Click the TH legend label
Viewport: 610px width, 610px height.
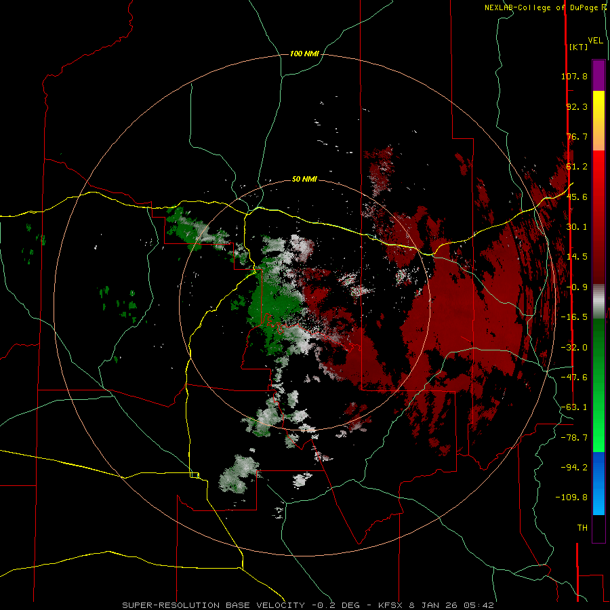pyautogui.click(x=582, y=528)
